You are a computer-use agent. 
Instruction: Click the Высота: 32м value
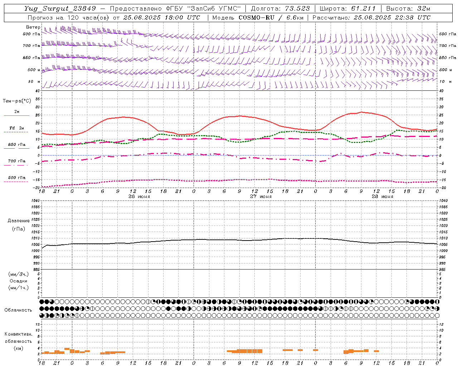point(408,9)
